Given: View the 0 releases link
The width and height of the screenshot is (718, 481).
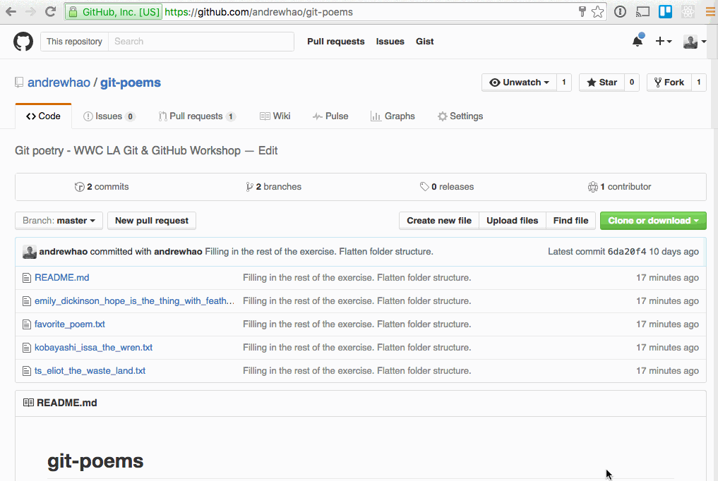Looking at the screenshot, I should pyautogui.click(x=447, y=187).
